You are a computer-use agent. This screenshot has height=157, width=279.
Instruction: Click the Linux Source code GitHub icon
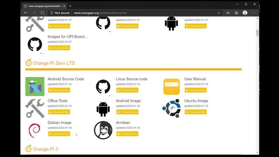coord(103,87)
